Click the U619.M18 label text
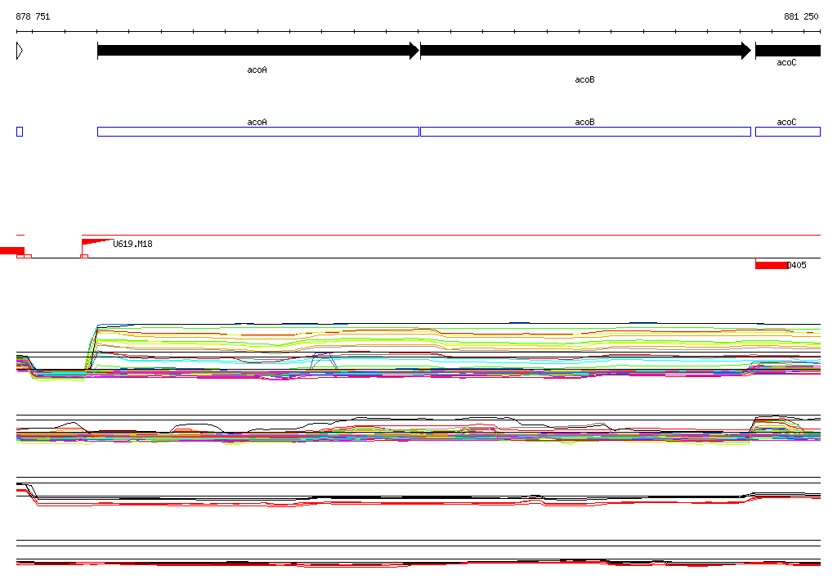837x584 pixels. [133, 244]
